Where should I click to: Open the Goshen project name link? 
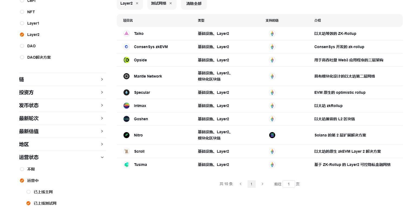tap(141, 119)
